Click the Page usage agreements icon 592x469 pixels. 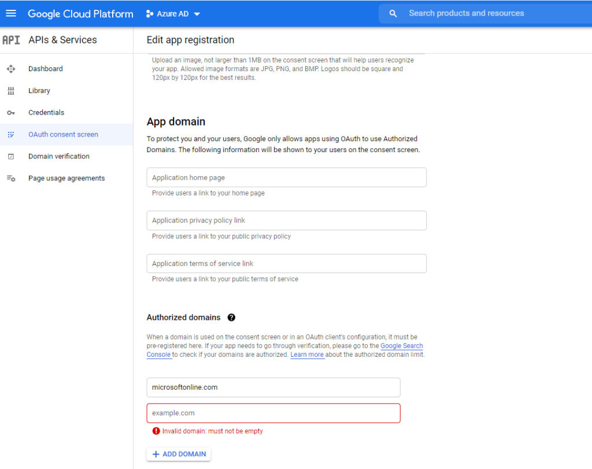click(11, 178)
